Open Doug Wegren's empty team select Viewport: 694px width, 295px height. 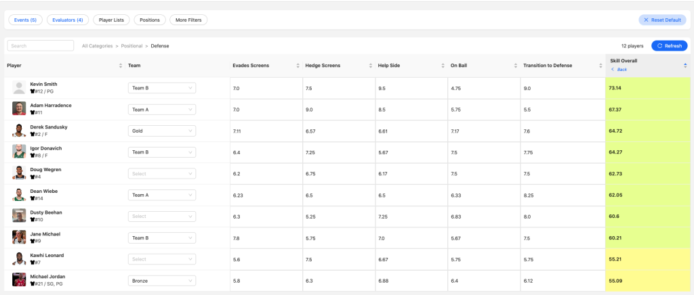click(x=162, y=173)
